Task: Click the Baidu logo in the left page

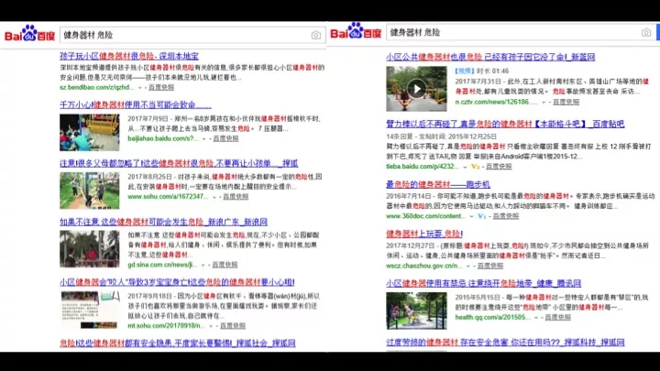Action: (x=30, y=33)
